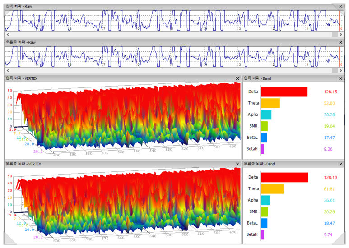Click scrollbar thumb in right brain Raw panel
Screen dimensions: 349x248
(335, 70)
